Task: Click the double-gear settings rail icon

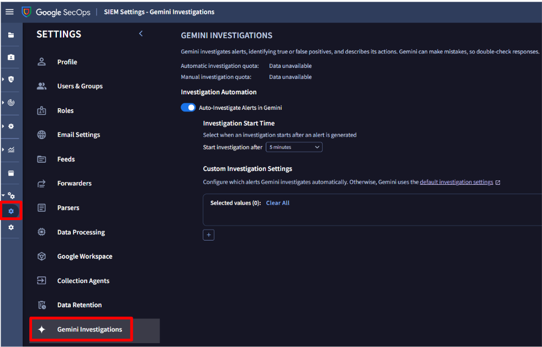Action: (x=11, y=196)
